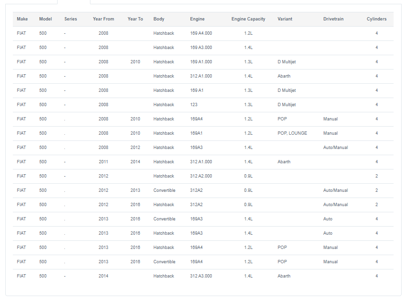Click the Model column header
This screenshot has height=298, width=405.
46,19
